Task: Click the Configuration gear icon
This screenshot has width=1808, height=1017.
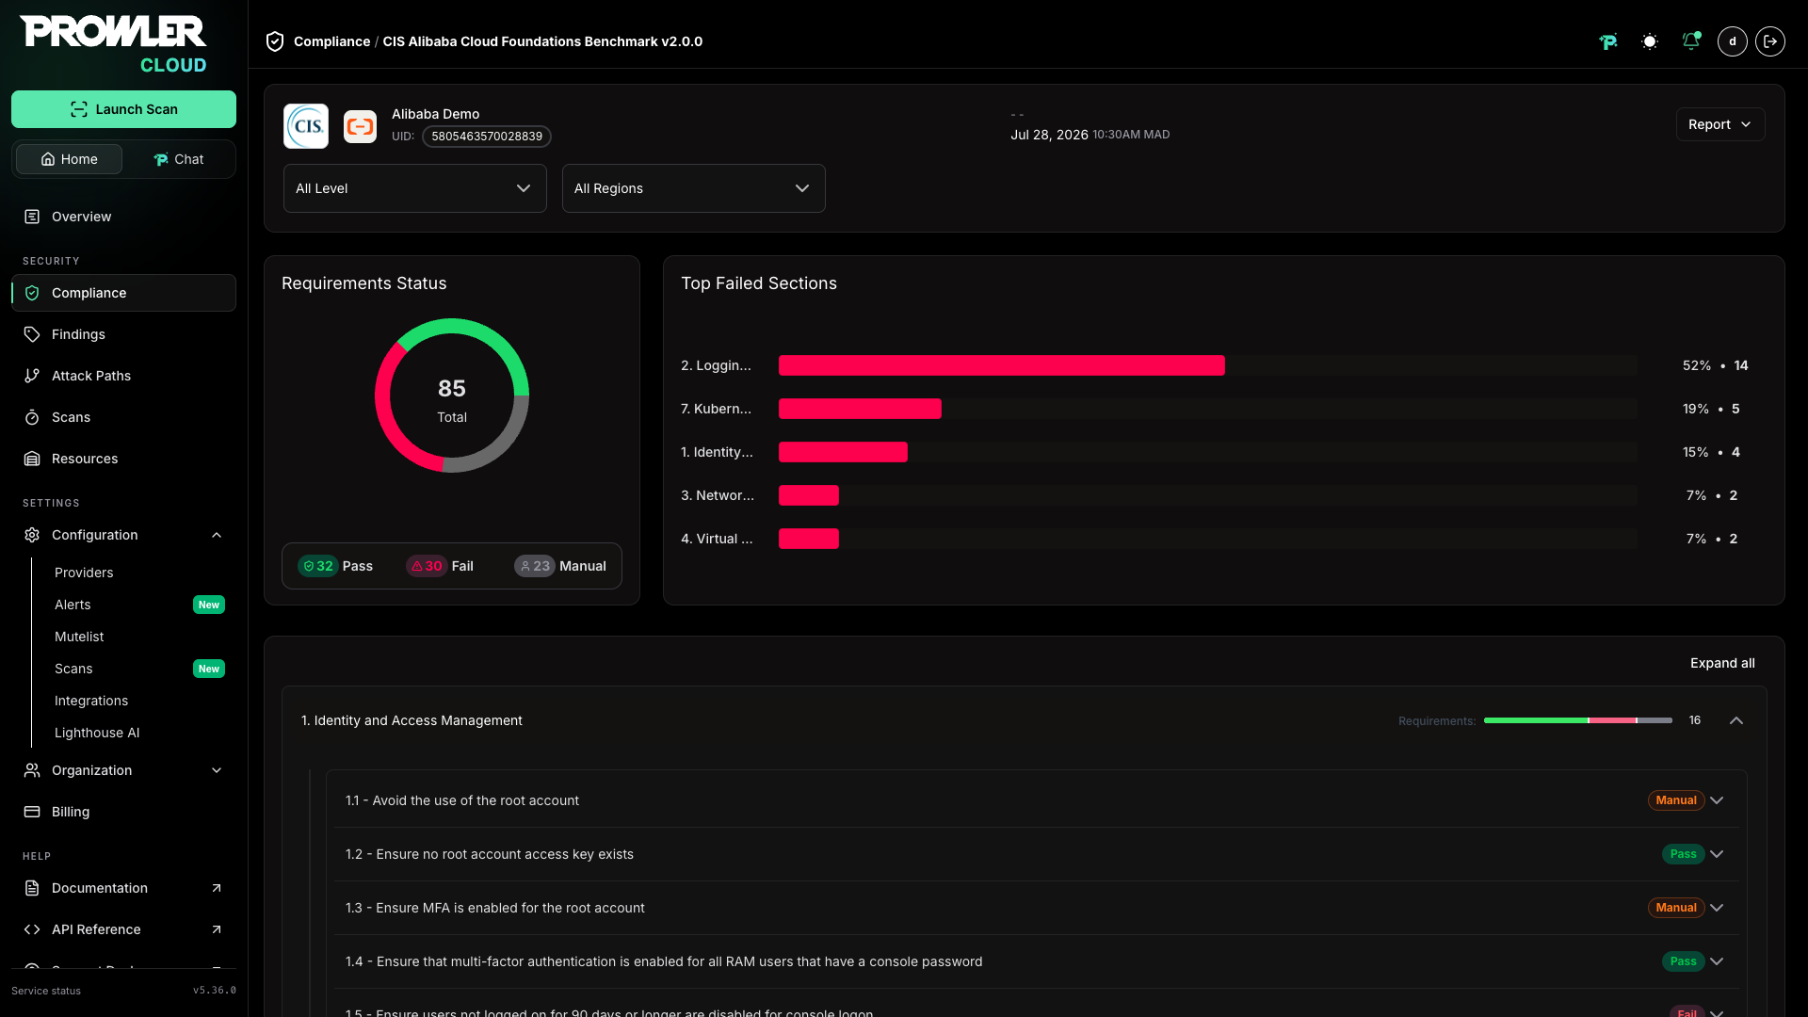Action: 32,535
